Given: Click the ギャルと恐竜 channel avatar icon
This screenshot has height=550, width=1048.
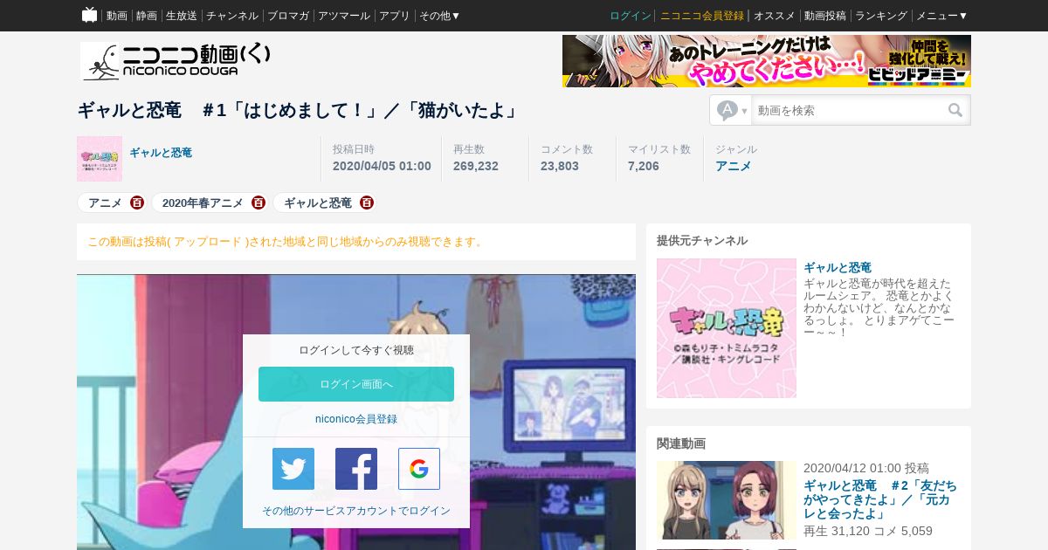Looking at the screenshot, I should [x=100, y=159].
